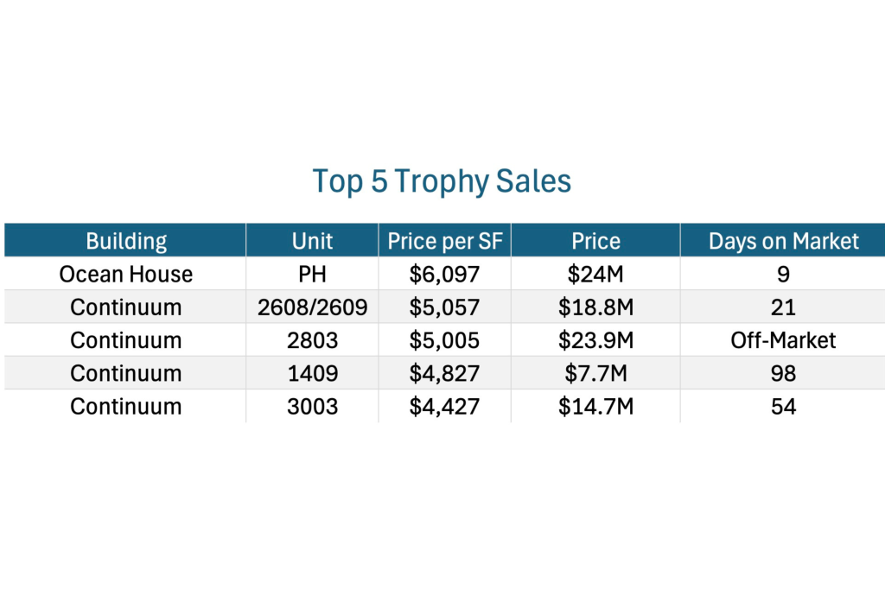Viewport: 885px width, 589px height.
Task: Click the Top 5 Trophy Sales title
Action: pyautogui.click(x=442, y=182)
